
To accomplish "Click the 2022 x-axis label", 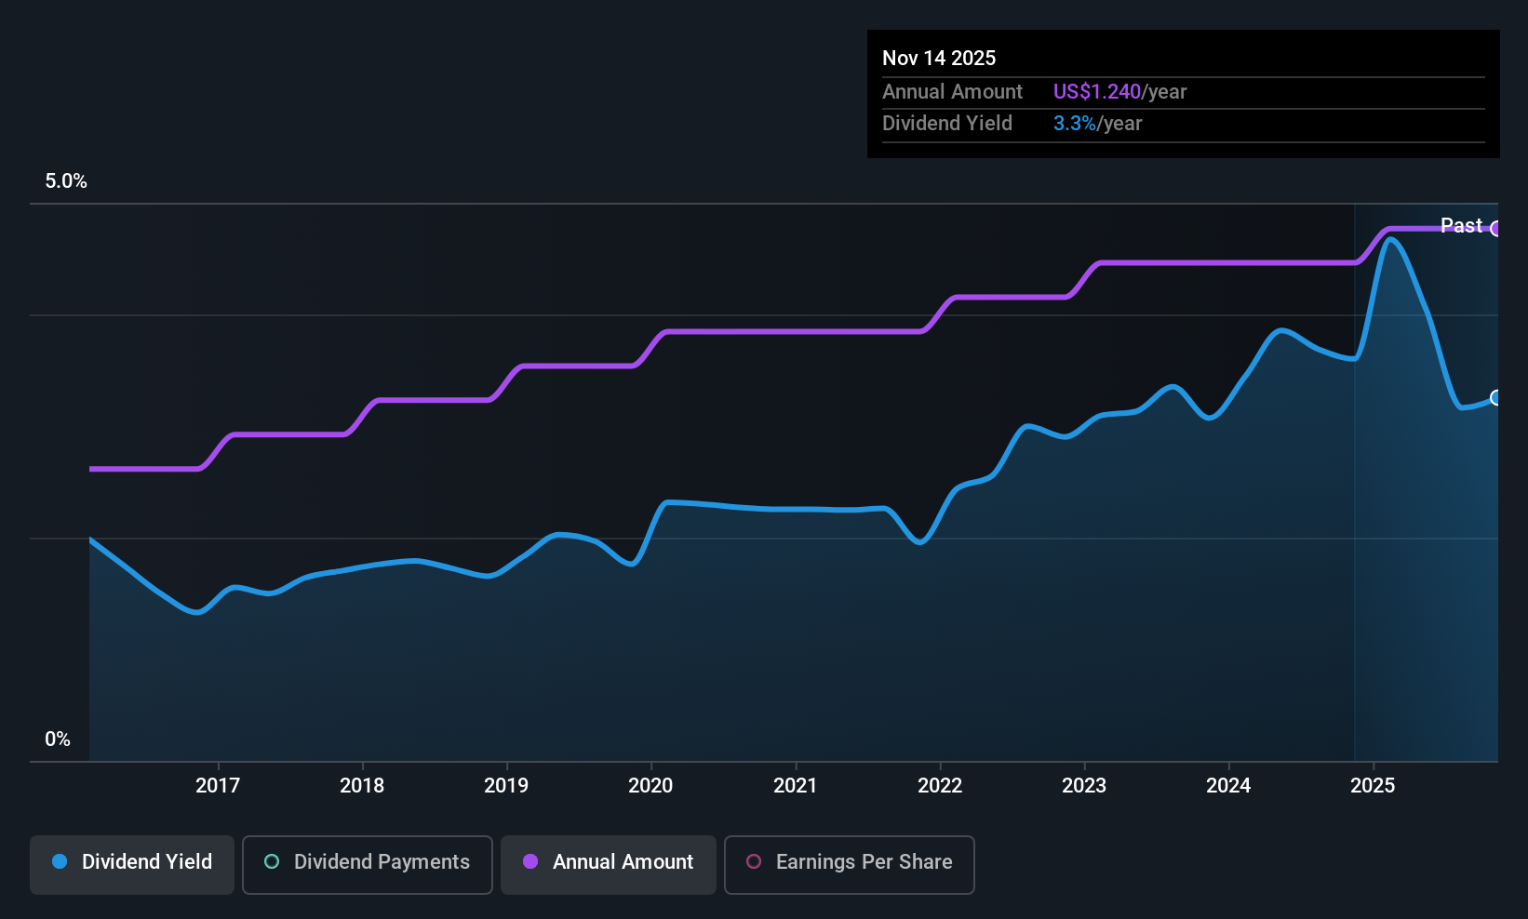I will coord(940,785).
